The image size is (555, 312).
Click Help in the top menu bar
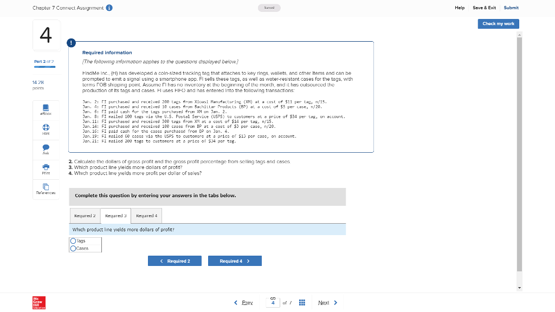tap(460, 8)
